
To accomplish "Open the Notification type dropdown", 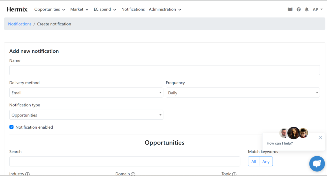I will tap(86, 115).
